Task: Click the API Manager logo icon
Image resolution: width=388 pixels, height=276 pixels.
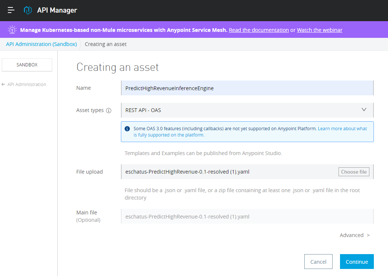Action: pos(28,10)
